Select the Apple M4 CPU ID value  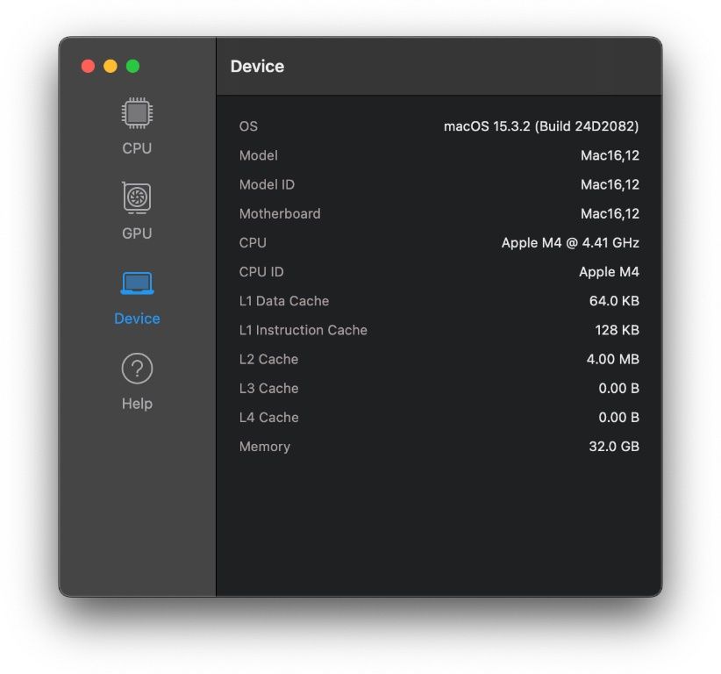[x=609, y=272]
